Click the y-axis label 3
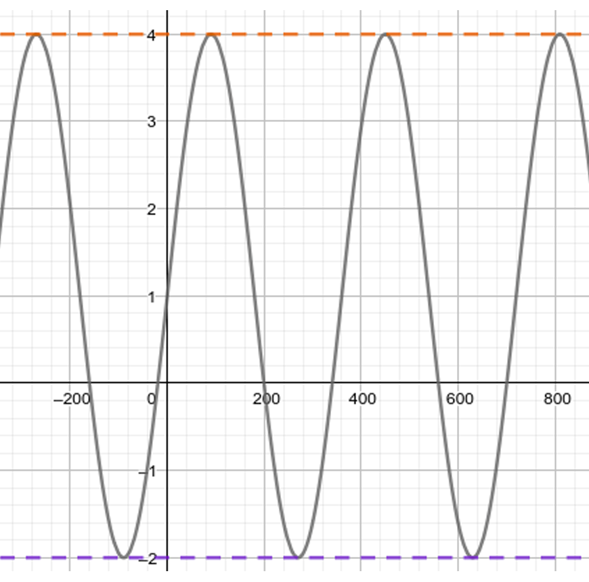Viewport: 589px width, 582px height. pyautogui.click(x=152, y=122)
